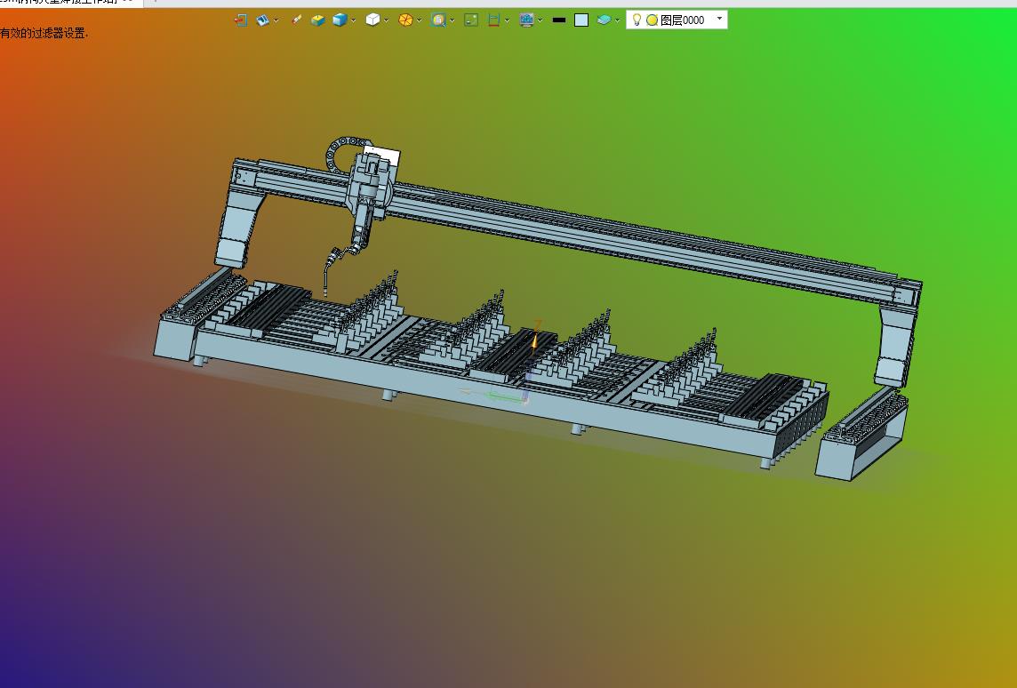Expand the blue cube render style dropdown
1017x688 pixels.
coord(354,20)
